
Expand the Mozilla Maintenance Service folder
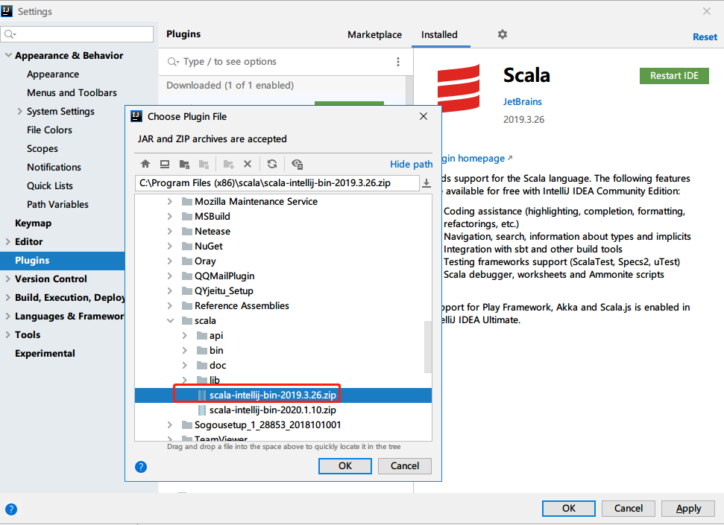click(170, 202)
